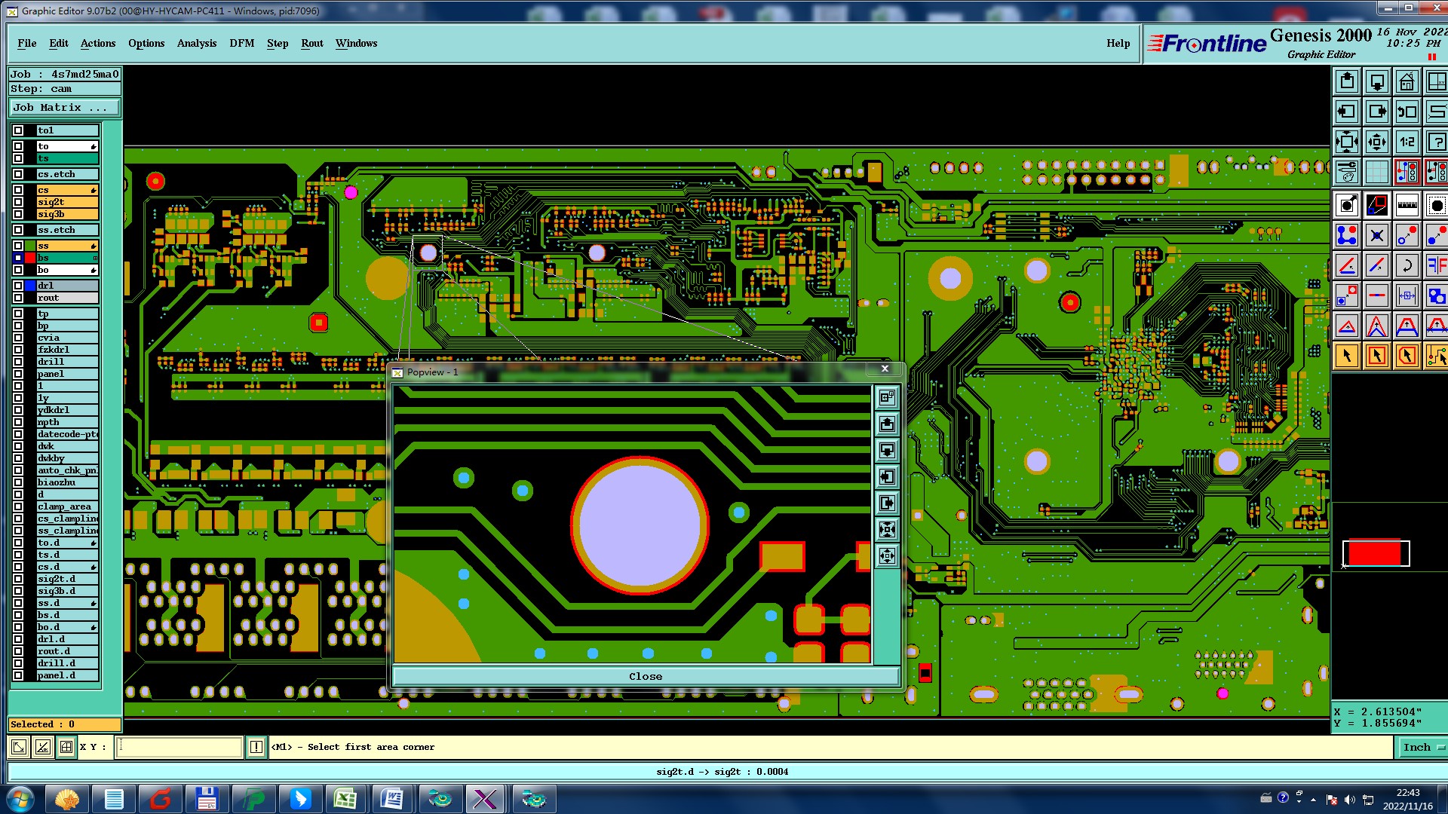Open the Inch units dropdown
The height and width of the screenshot is (814, 1448).
pos(1422,747)
